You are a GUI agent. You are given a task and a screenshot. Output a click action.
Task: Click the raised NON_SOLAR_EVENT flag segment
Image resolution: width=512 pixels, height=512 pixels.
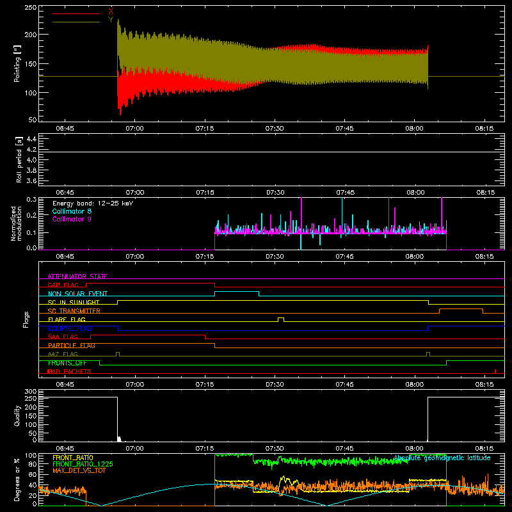point(237,292)
